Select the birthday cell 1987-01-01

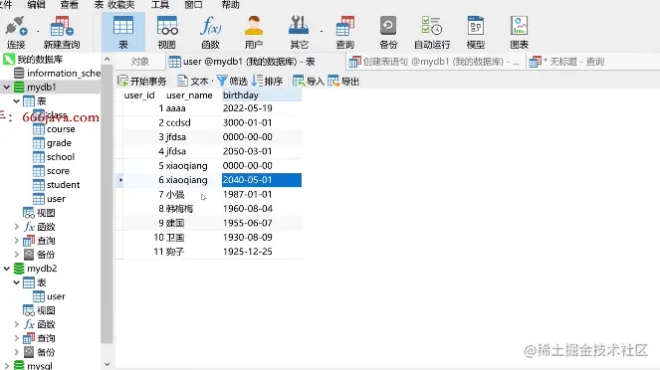[x=261, y=195]
